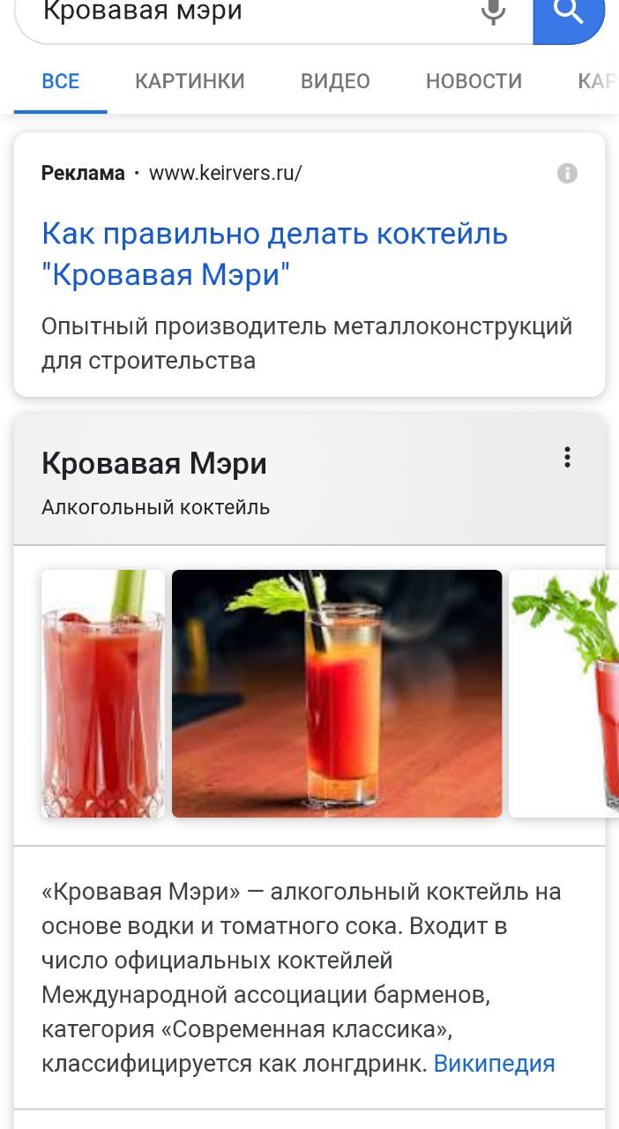Open the НОВОСТИ tab
The height and width of the screenshot is (1129, 619).
(x=474, y=81)
